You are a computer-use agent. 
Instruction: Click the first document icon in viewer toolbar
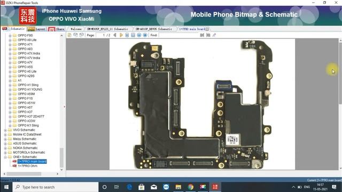click(69, 35)
